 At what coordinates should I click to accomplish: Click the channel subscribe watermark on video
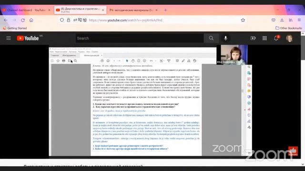tap(293, 151)
